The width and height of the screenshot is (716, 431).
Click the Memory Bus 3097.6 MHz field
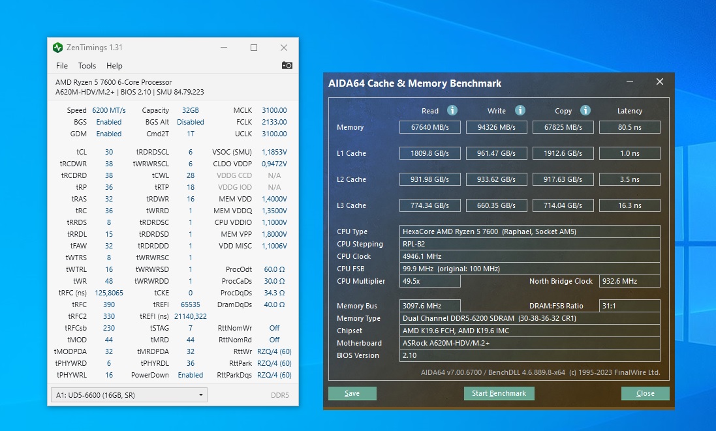[x=429, y=306]
